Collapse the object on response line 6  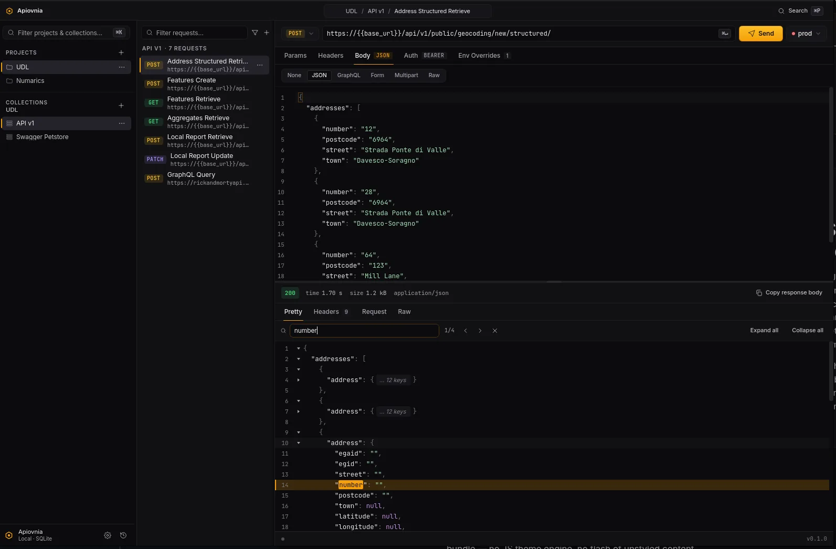pos(299,401)
